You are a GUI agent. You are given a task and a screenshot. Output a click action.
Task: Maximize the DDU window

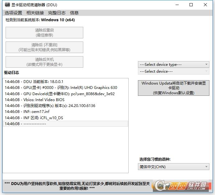pos(191,5)
